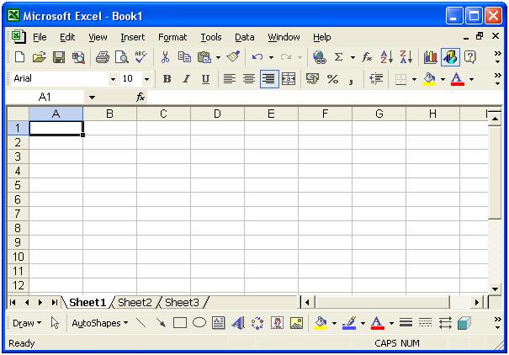The width and height of the screenshot is (509, 355).
Task: Apply Comma style format
Action: (351, 80)
